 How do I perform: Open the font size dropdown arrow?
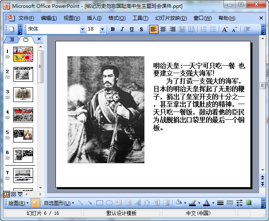[102, 29]
